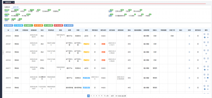The image size is (212, 98).
Task: Click orange status tag in row 285562
Action: [86, 52]
